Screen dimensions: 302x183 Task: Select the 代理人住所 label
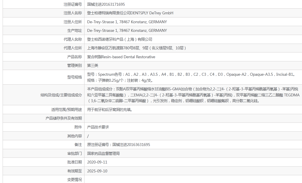(73, 48)
